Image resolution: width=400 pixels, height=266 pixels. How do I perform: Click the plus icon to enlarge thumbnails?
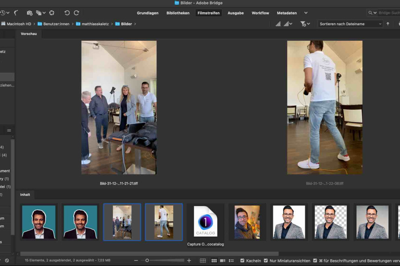point(189,261)
